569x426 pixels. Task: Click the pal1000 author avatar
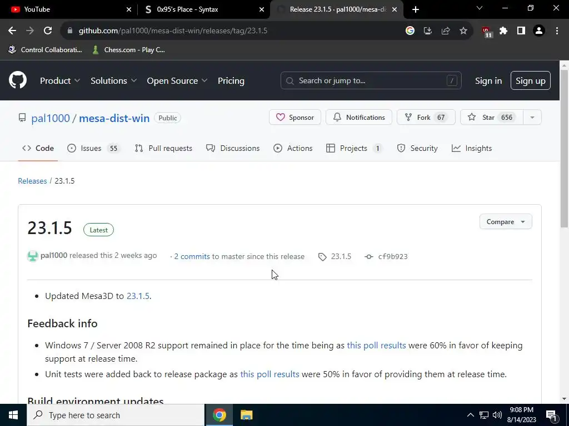pos(33,256)
